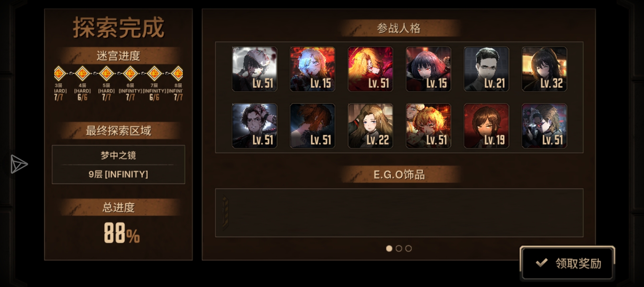Click the E.G.O饰品 header tab
This screenshot has width=644, height=287.
pos(400,175)
